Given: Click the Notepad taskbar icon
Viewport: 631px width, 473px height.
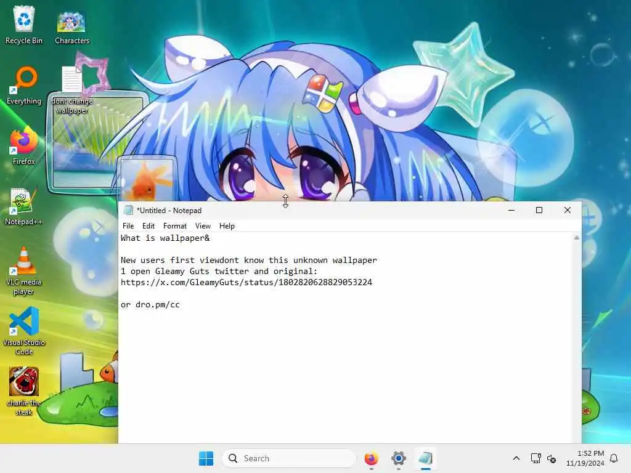Looking at the screenshot, I should 425,458.
